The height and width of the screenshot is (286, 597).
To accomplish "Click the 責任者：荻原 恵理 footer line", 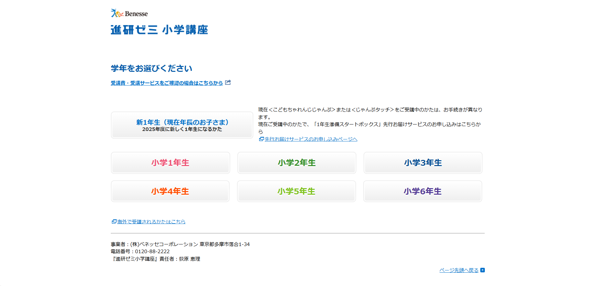I will (x=155, y=259).
